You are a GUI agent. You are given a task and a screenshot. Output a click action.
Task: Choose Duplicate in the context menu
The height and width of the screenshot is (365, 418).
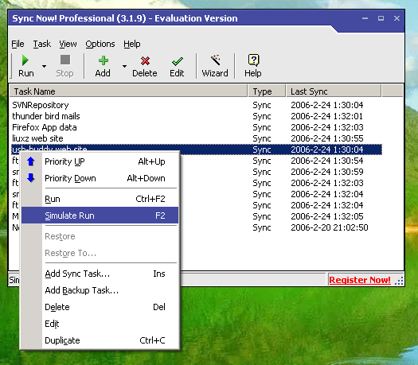100,340
